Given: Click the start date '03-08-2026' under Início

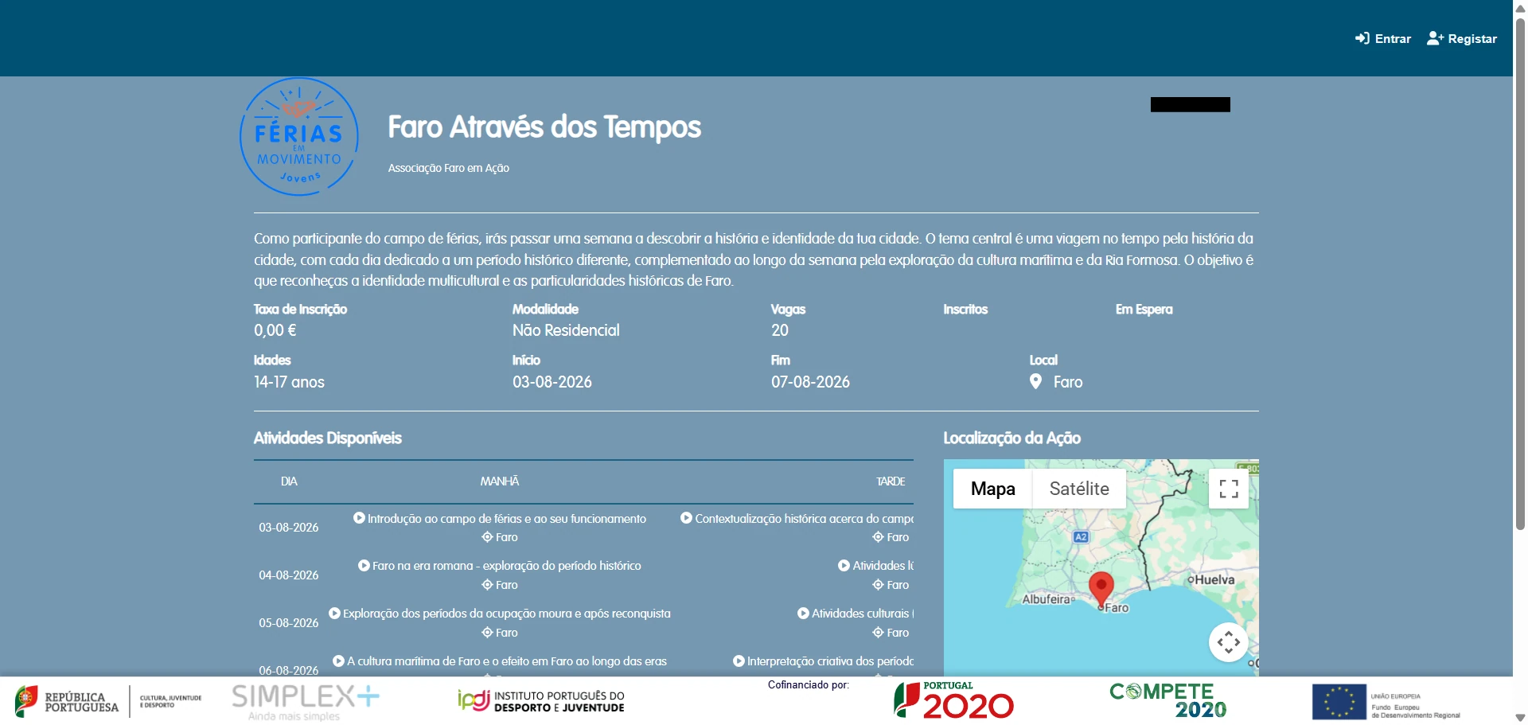Looking at the screenshot, I should coord(552,382).
